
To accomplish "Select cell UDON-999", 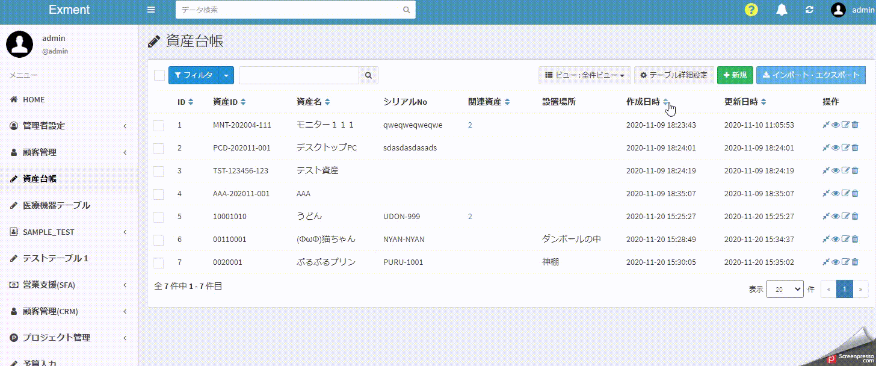I will click(401, 216).
